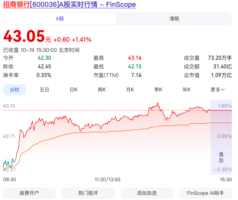Click the 成交量 value 73.20万手
Screen dimensions: 238x200
[x=220, y=58]
